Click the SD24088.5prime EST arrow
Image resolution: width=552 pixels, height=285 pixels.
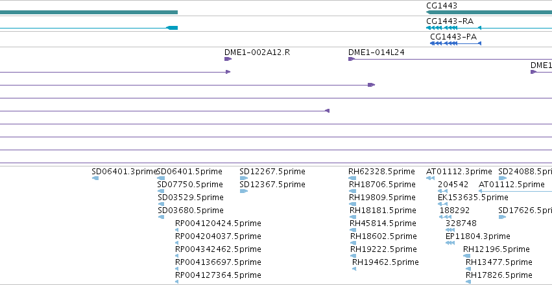point(502,178)
